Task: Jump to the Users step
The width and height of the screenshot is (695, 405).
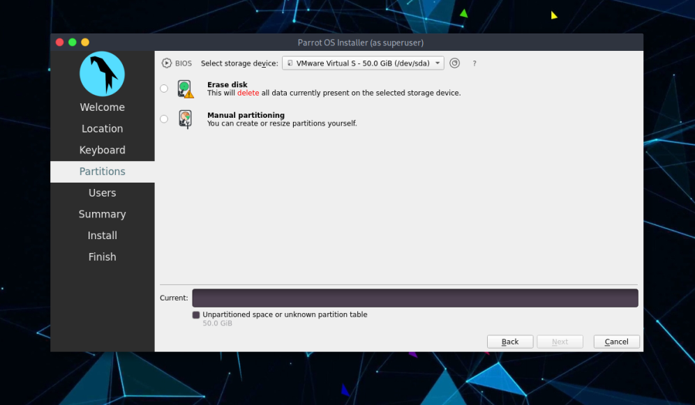Action: coord(102,193)
